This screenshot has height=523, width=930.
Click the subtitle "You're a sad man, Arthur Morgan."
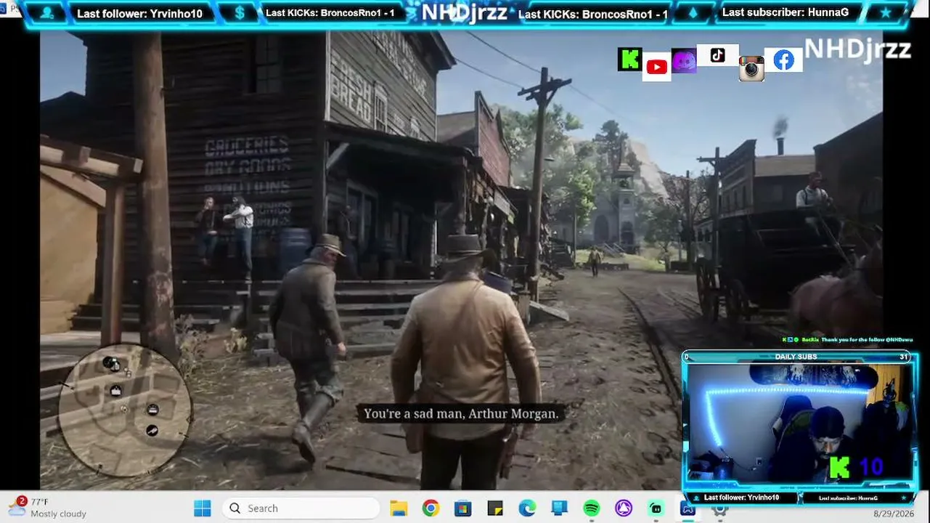point(461,413)
